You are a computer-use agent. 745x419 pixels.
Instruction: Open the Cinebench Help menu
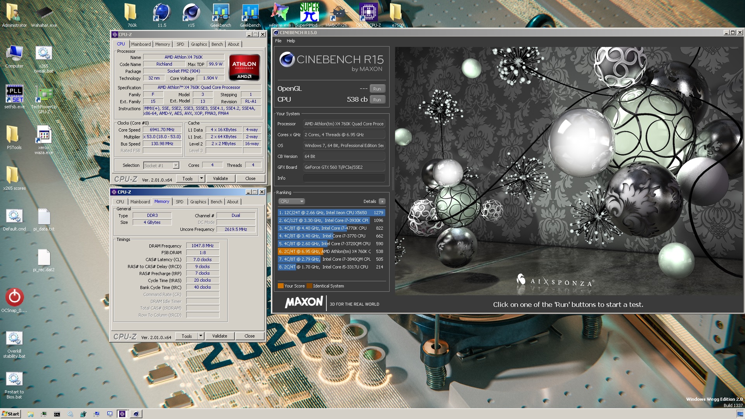click(291, 41)
